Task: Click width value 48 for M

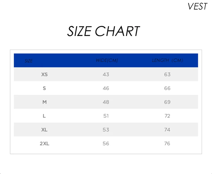Action: (x=106, y=102)
